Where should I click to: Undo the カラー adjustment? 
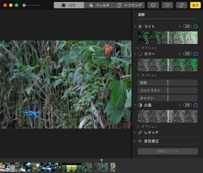180,54
